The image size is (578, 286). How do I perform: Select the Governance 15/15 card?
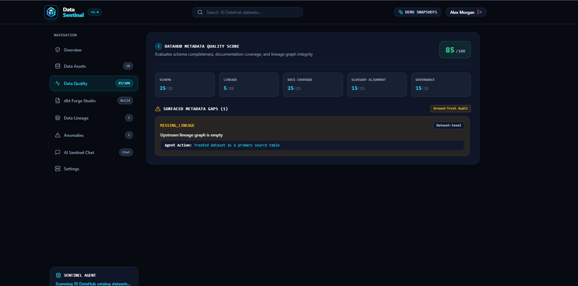click(x=441, y=85)
